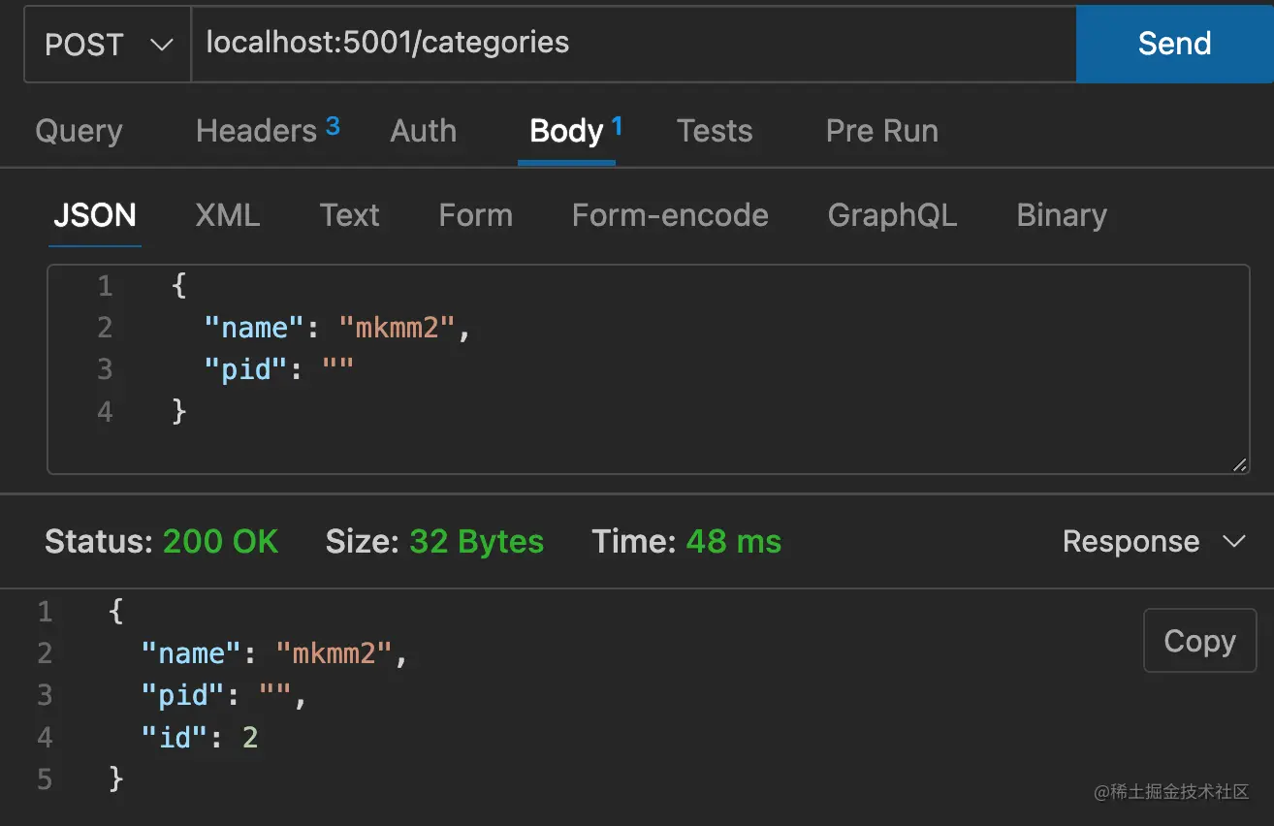Choose the Text body type
The width and height of the screenshot is (1274, 826).
point(349,215)
